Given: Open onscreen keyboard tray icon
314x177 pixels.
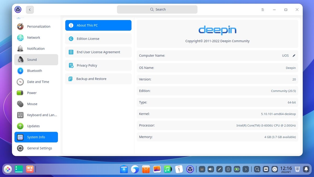Looking at the screenshot, I should [x=202, y=169].
